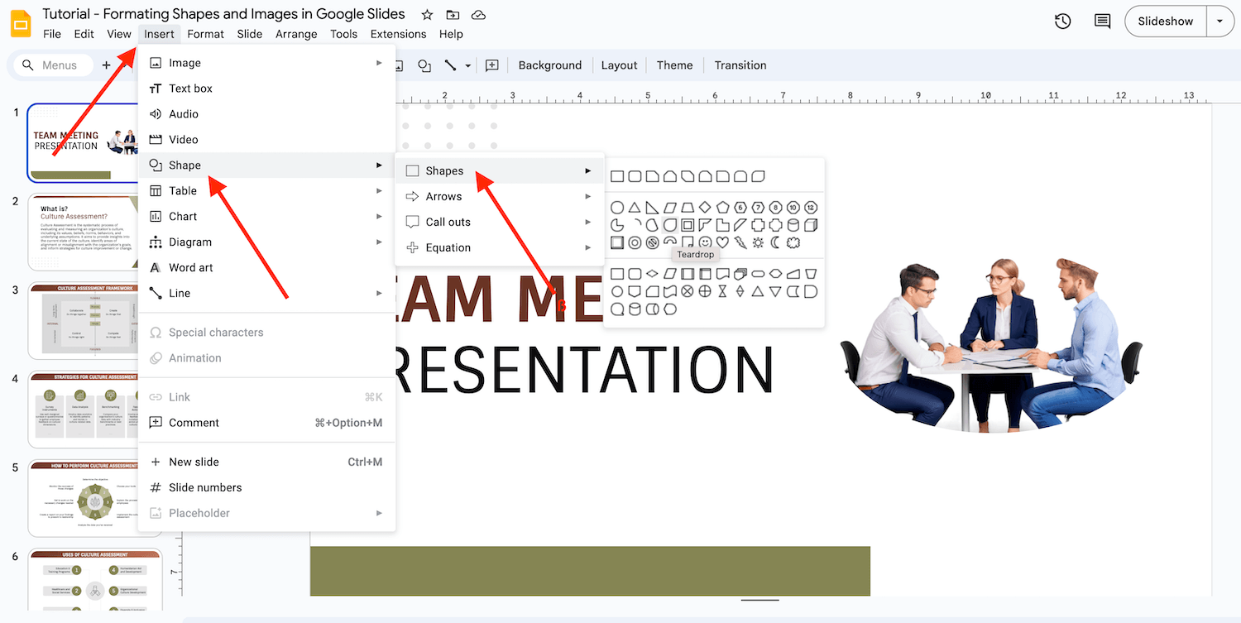
Task: Open the Slideshow dropdown arrow
Action: (x=1220, y=21)
